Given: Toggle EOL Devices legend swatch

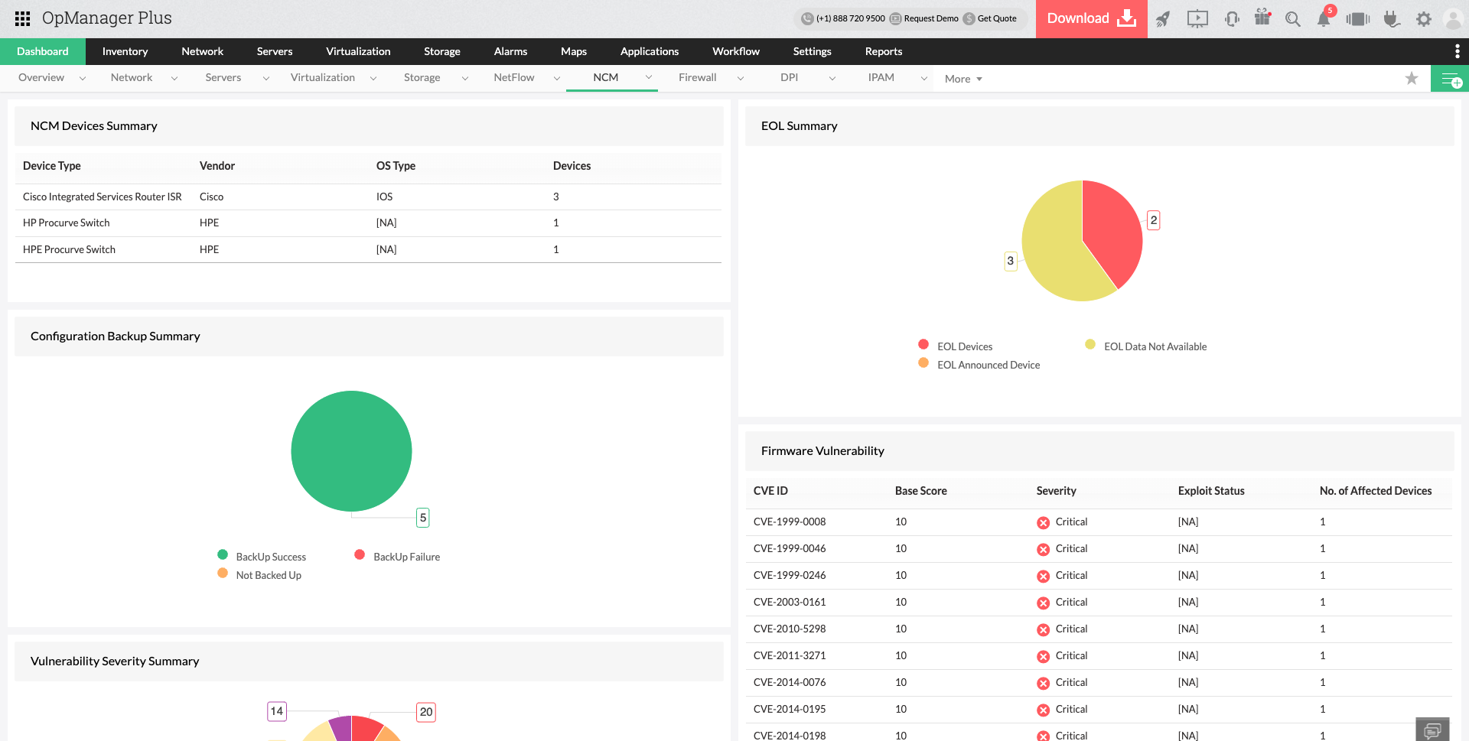Looking at the screenshot, I should 923,345.
